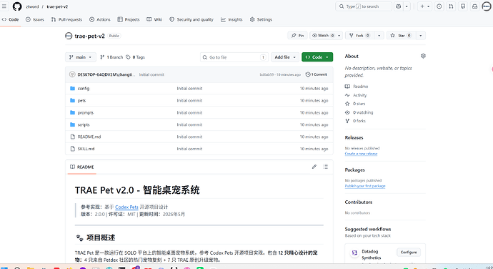
Task: Open the pets folder
Action: click(81, 100)
